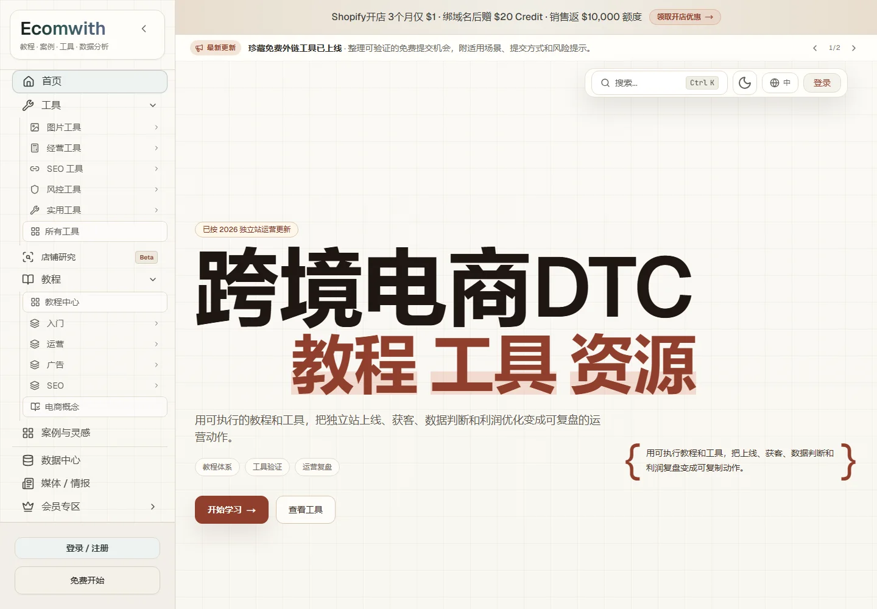Click the 查看工具 button
The image size is (877, 609).
click(x=306, y=510)
